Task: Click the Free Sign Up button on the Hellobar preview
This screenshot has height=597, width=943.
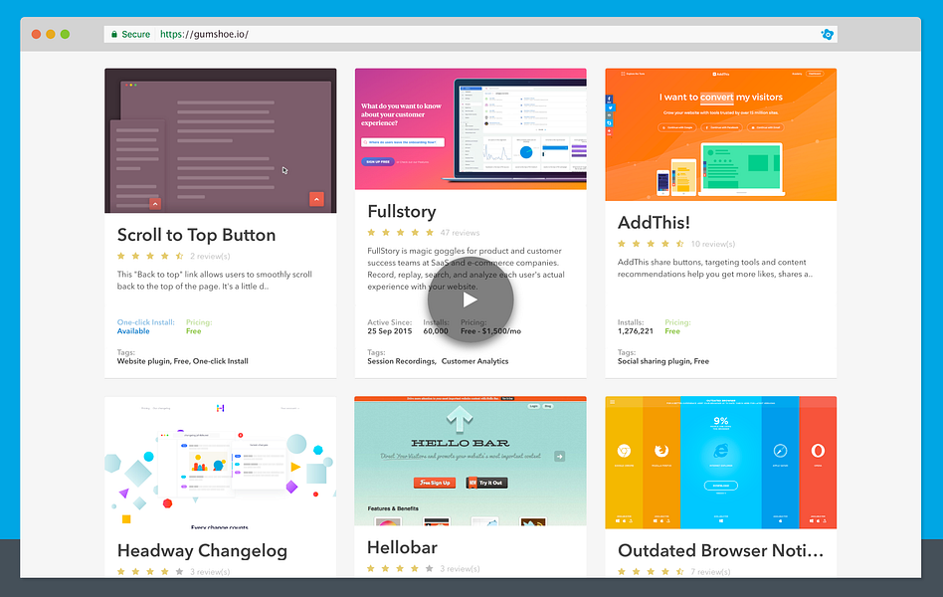Action: pyautogui.click(x=435, y=483)
